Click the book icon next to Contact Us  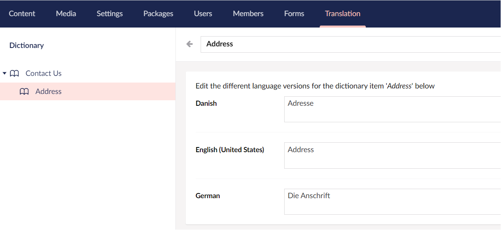click(x=15, y=74)
